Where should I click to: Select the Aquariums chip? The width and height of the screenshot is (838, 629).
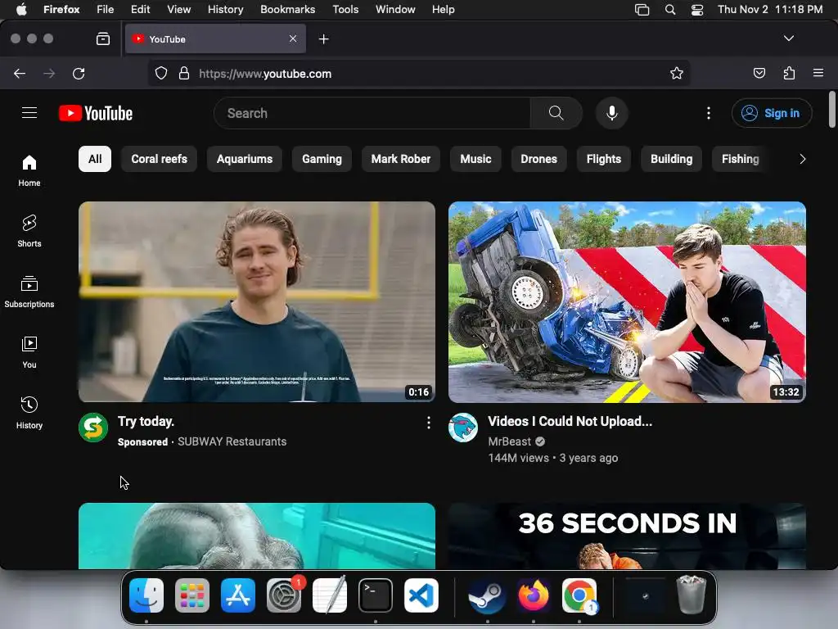click(244, 159)
